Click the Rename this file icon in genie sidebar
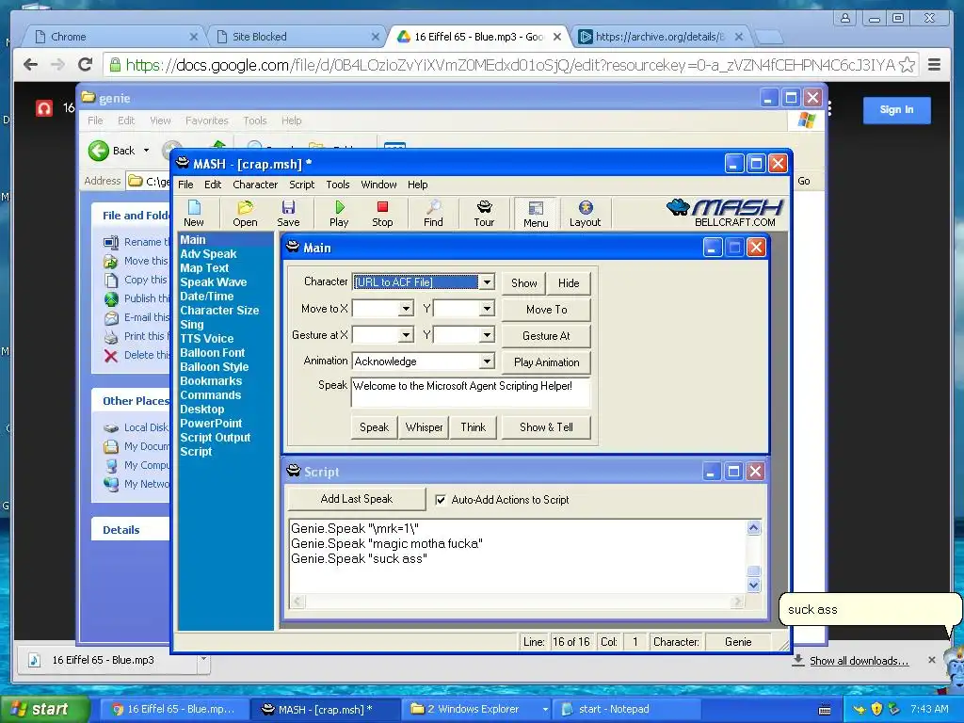The width and height of the screenshot is (964, 723). 111,242
